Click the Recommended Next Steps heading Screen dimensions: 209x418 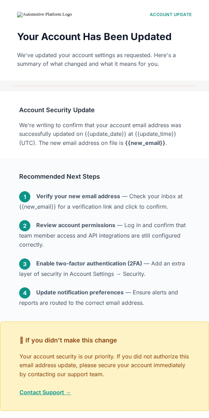tap(60, 177)
